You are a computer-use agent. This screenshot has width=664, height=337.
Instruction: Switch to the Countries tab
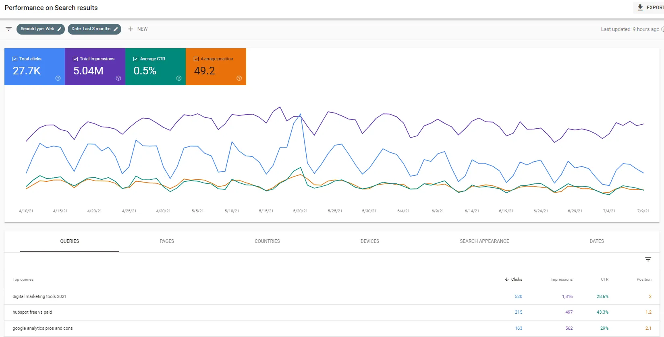point(267,241)
